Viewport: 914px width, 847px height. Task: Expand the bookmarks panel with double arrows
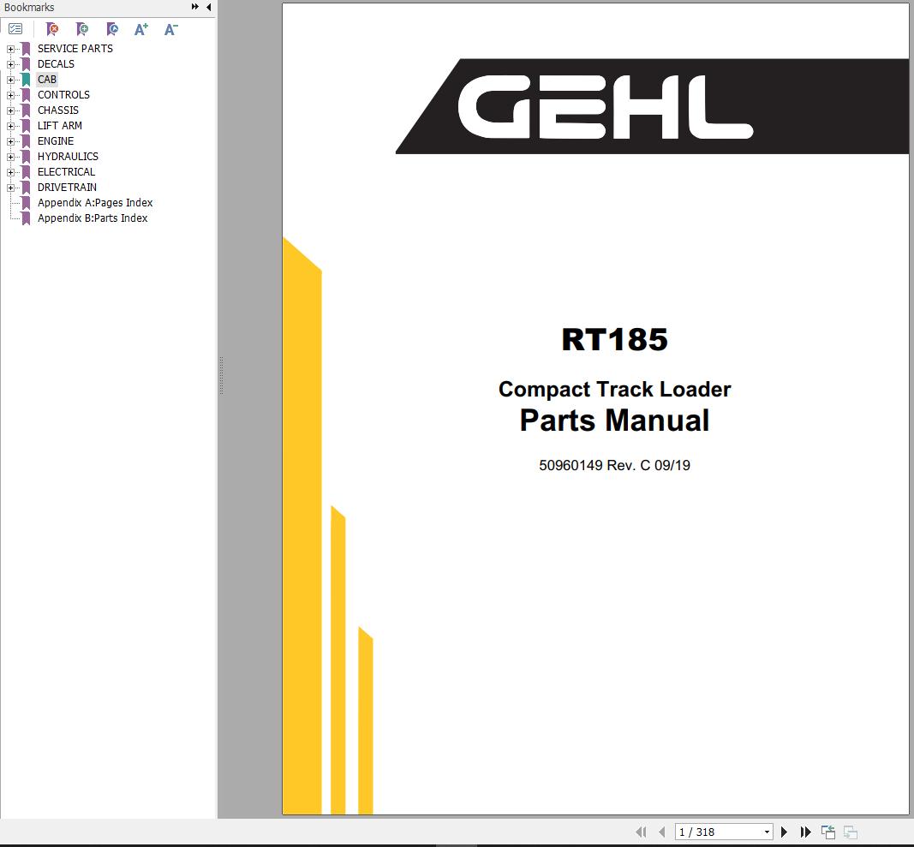pos(194,7)
